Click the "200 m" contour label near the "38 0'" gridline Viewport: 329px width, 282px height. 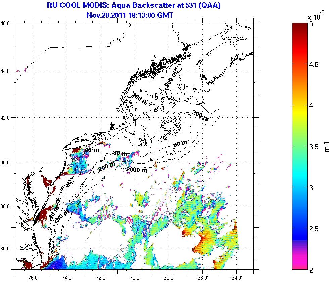click(x=61, y=216)
